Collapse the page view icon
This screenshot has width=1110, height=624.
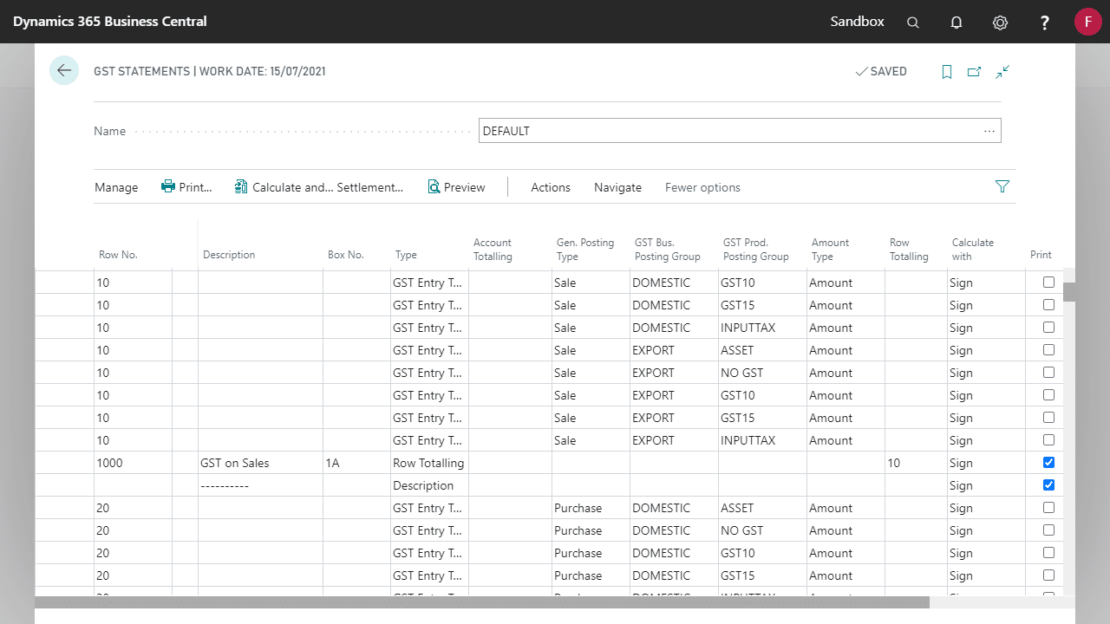coord(1002,72)
